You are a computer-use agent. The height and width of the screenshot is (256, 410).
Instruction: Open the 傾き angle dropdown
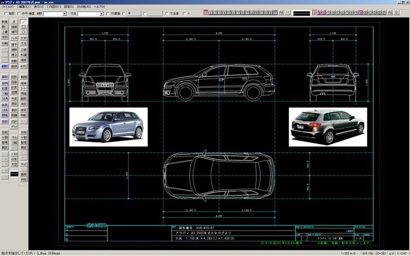coord(64,13)
